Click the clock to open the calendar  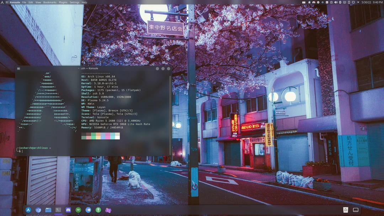(x=372, y=2)
